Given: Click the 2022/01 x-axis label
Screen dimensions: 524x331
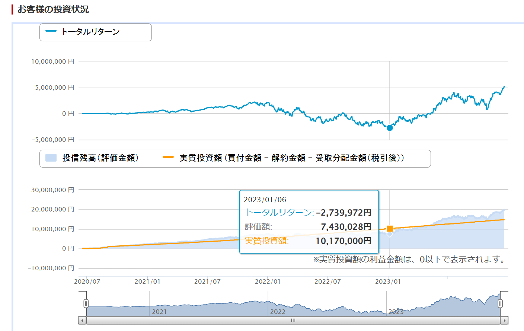Looking at the screenshot, I should pyautogui.click(x=268, y=281).
